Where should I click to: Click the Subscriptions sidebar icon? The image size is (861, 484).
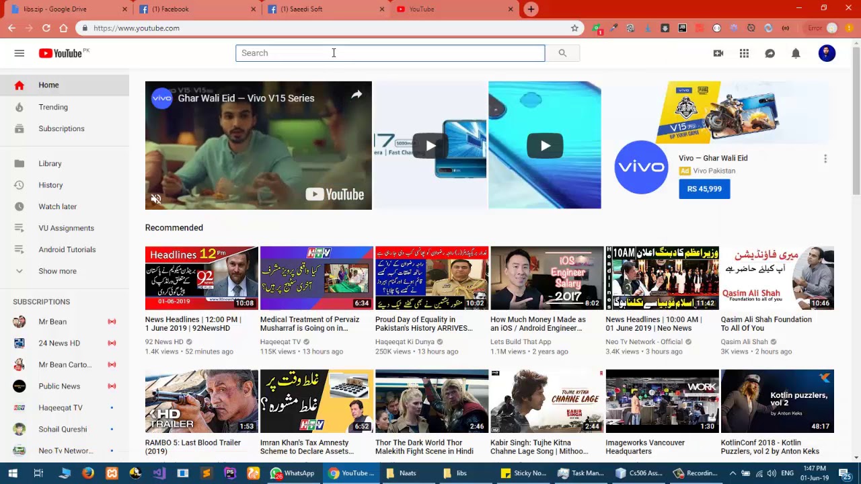pos(20,128)
